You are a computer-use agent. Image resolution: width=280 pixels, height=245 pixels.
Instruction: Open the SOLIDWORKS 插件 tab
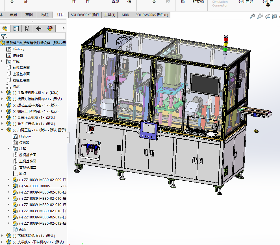tap(85, 15)
